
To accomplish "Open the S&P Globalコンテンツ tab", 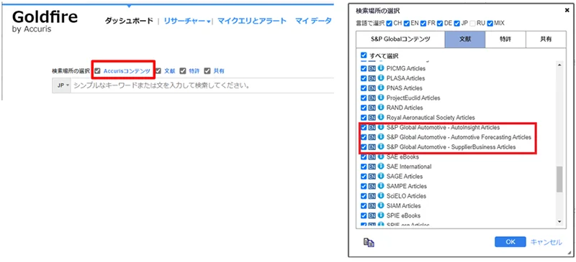I will coord(400,39).
